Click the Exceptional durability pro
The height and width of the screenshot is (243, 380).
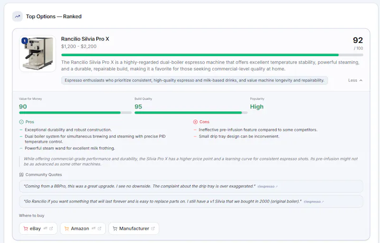pyautogui.click(x=68, y=130)
